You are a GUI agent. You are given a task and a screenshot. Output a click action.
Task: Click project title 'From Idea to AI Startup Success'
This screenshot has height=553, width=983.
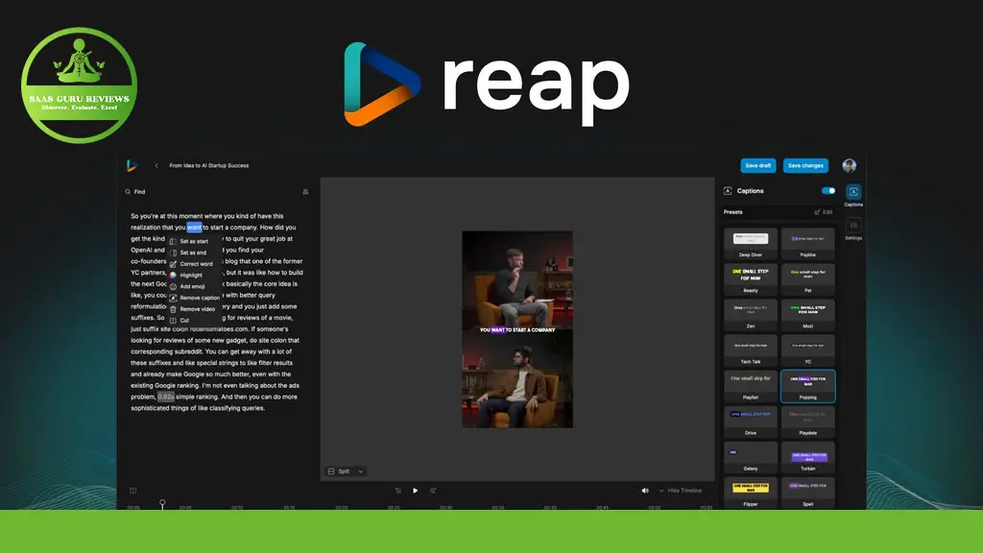(208, 165)
